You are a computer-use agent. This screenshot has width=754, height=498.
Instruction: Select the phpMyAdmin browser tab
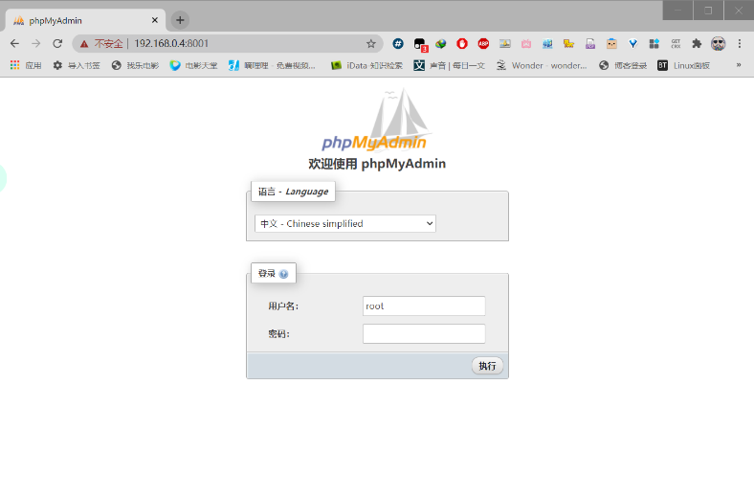[85, 20]
